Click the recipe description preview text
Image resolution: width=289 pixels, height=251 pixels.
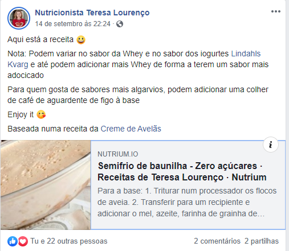[187, 202]
